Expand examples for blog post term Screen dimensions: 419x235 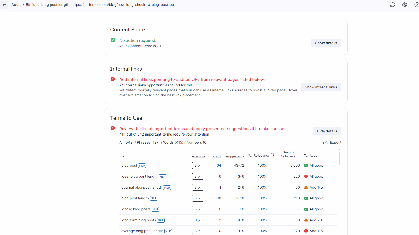click(x=198, y=165)
